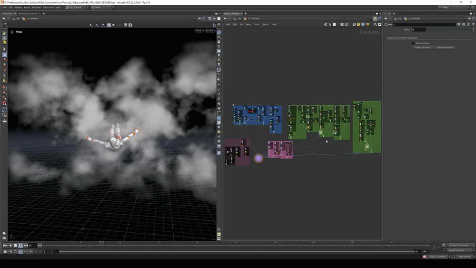
Task: Click the purple circular node in network
Action: pos(258,158)
